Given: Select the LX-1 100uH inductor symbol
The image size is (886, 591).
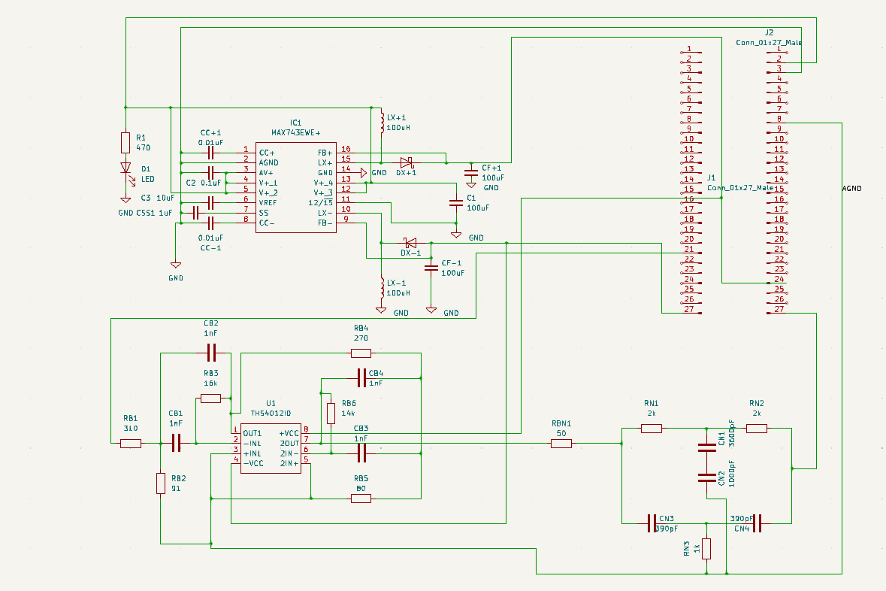Looking at the screenshot, I should pos(382,288).
